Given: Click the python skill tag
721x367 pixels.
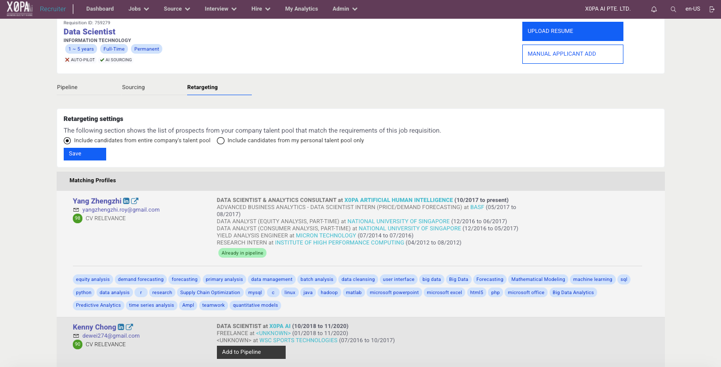Looking at the screenshot, I should click(84, 293).
